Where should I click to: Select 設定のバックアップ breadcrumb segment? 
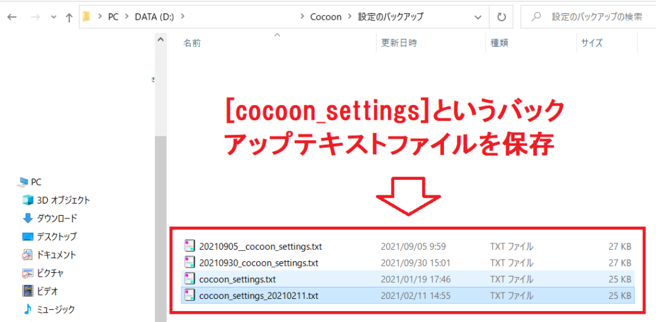(x=391, y=17)
